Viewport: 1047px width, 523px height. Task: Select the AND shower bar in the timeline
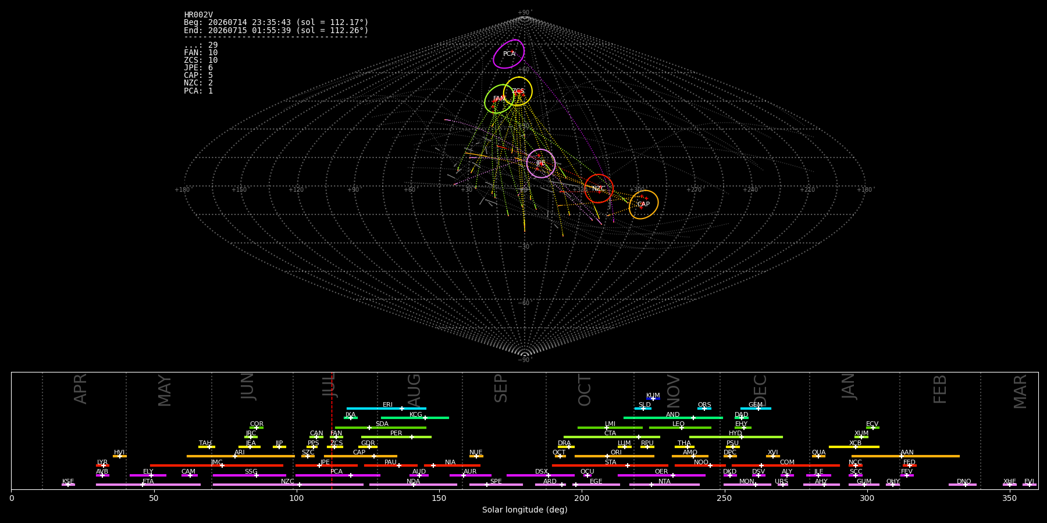click(673, 418)
